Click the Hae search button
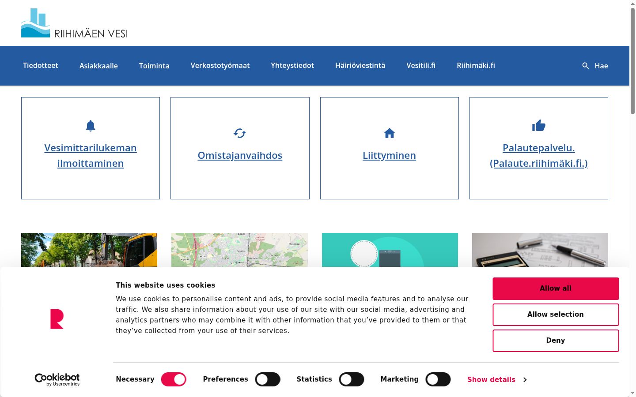Screen dimensions: 636x397 (595, 66)
